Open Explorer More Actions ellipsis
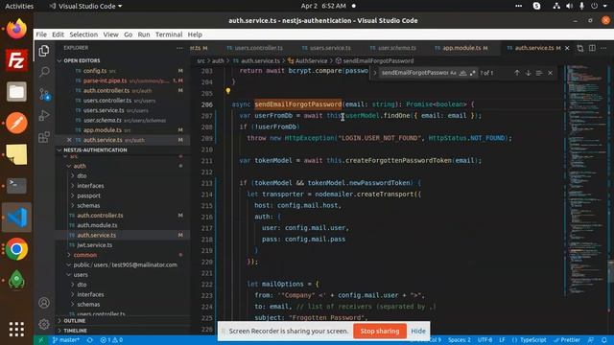Viewport: 614px width, 345px height. pyautogui.click(x=179, y=48)
